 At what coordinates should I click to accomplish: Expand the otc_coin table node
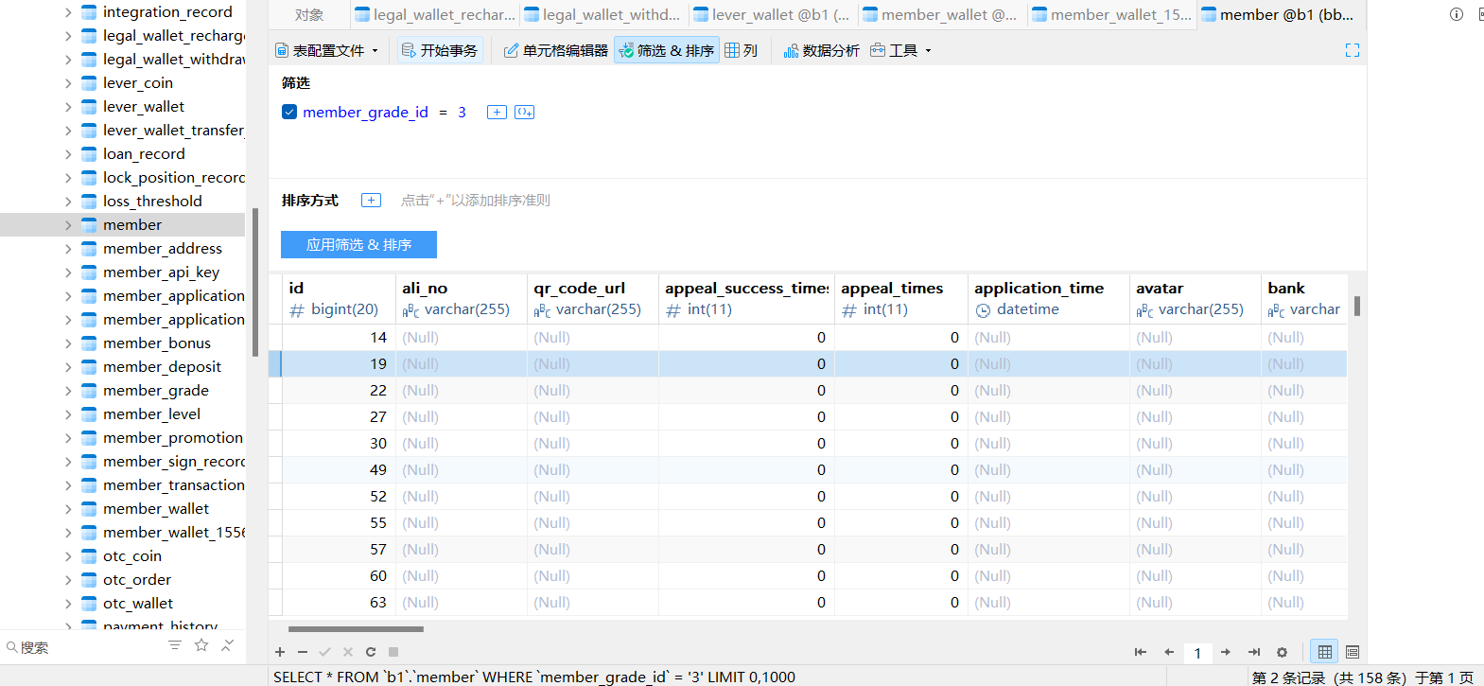tap(68, 556)
